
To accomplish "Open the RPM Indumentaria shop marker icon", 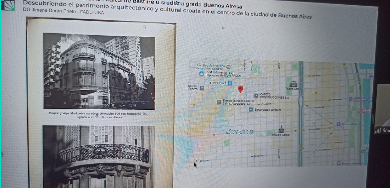I will pyautogui.click(x=202, y=74).
